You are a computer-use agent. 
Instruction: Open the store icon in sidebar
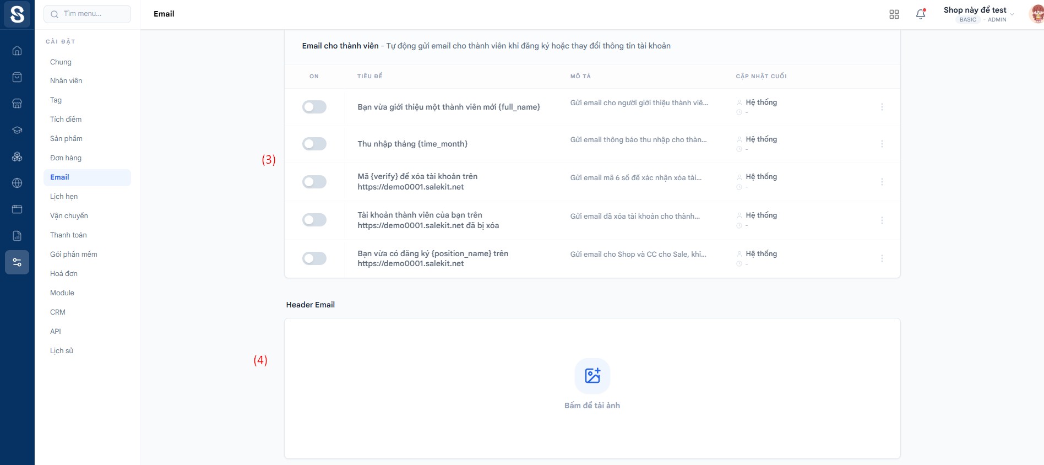(17, 104)
